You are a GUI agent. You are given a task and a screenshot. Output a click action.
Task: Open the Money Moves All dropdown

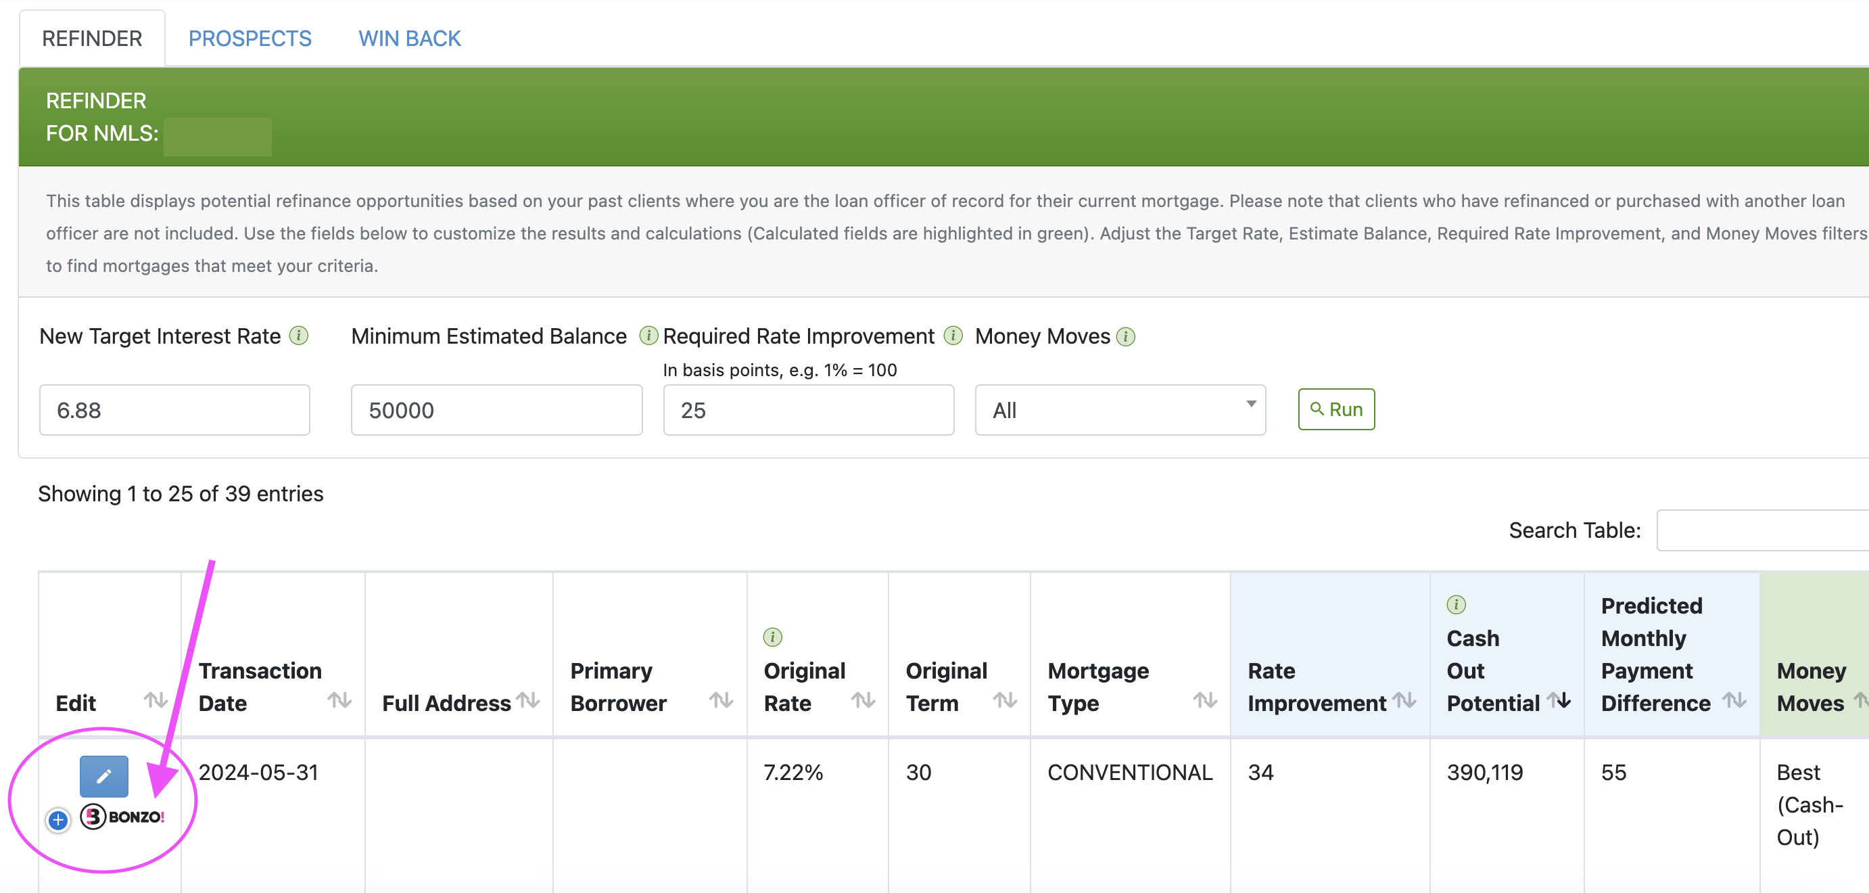coord(1120,410)
